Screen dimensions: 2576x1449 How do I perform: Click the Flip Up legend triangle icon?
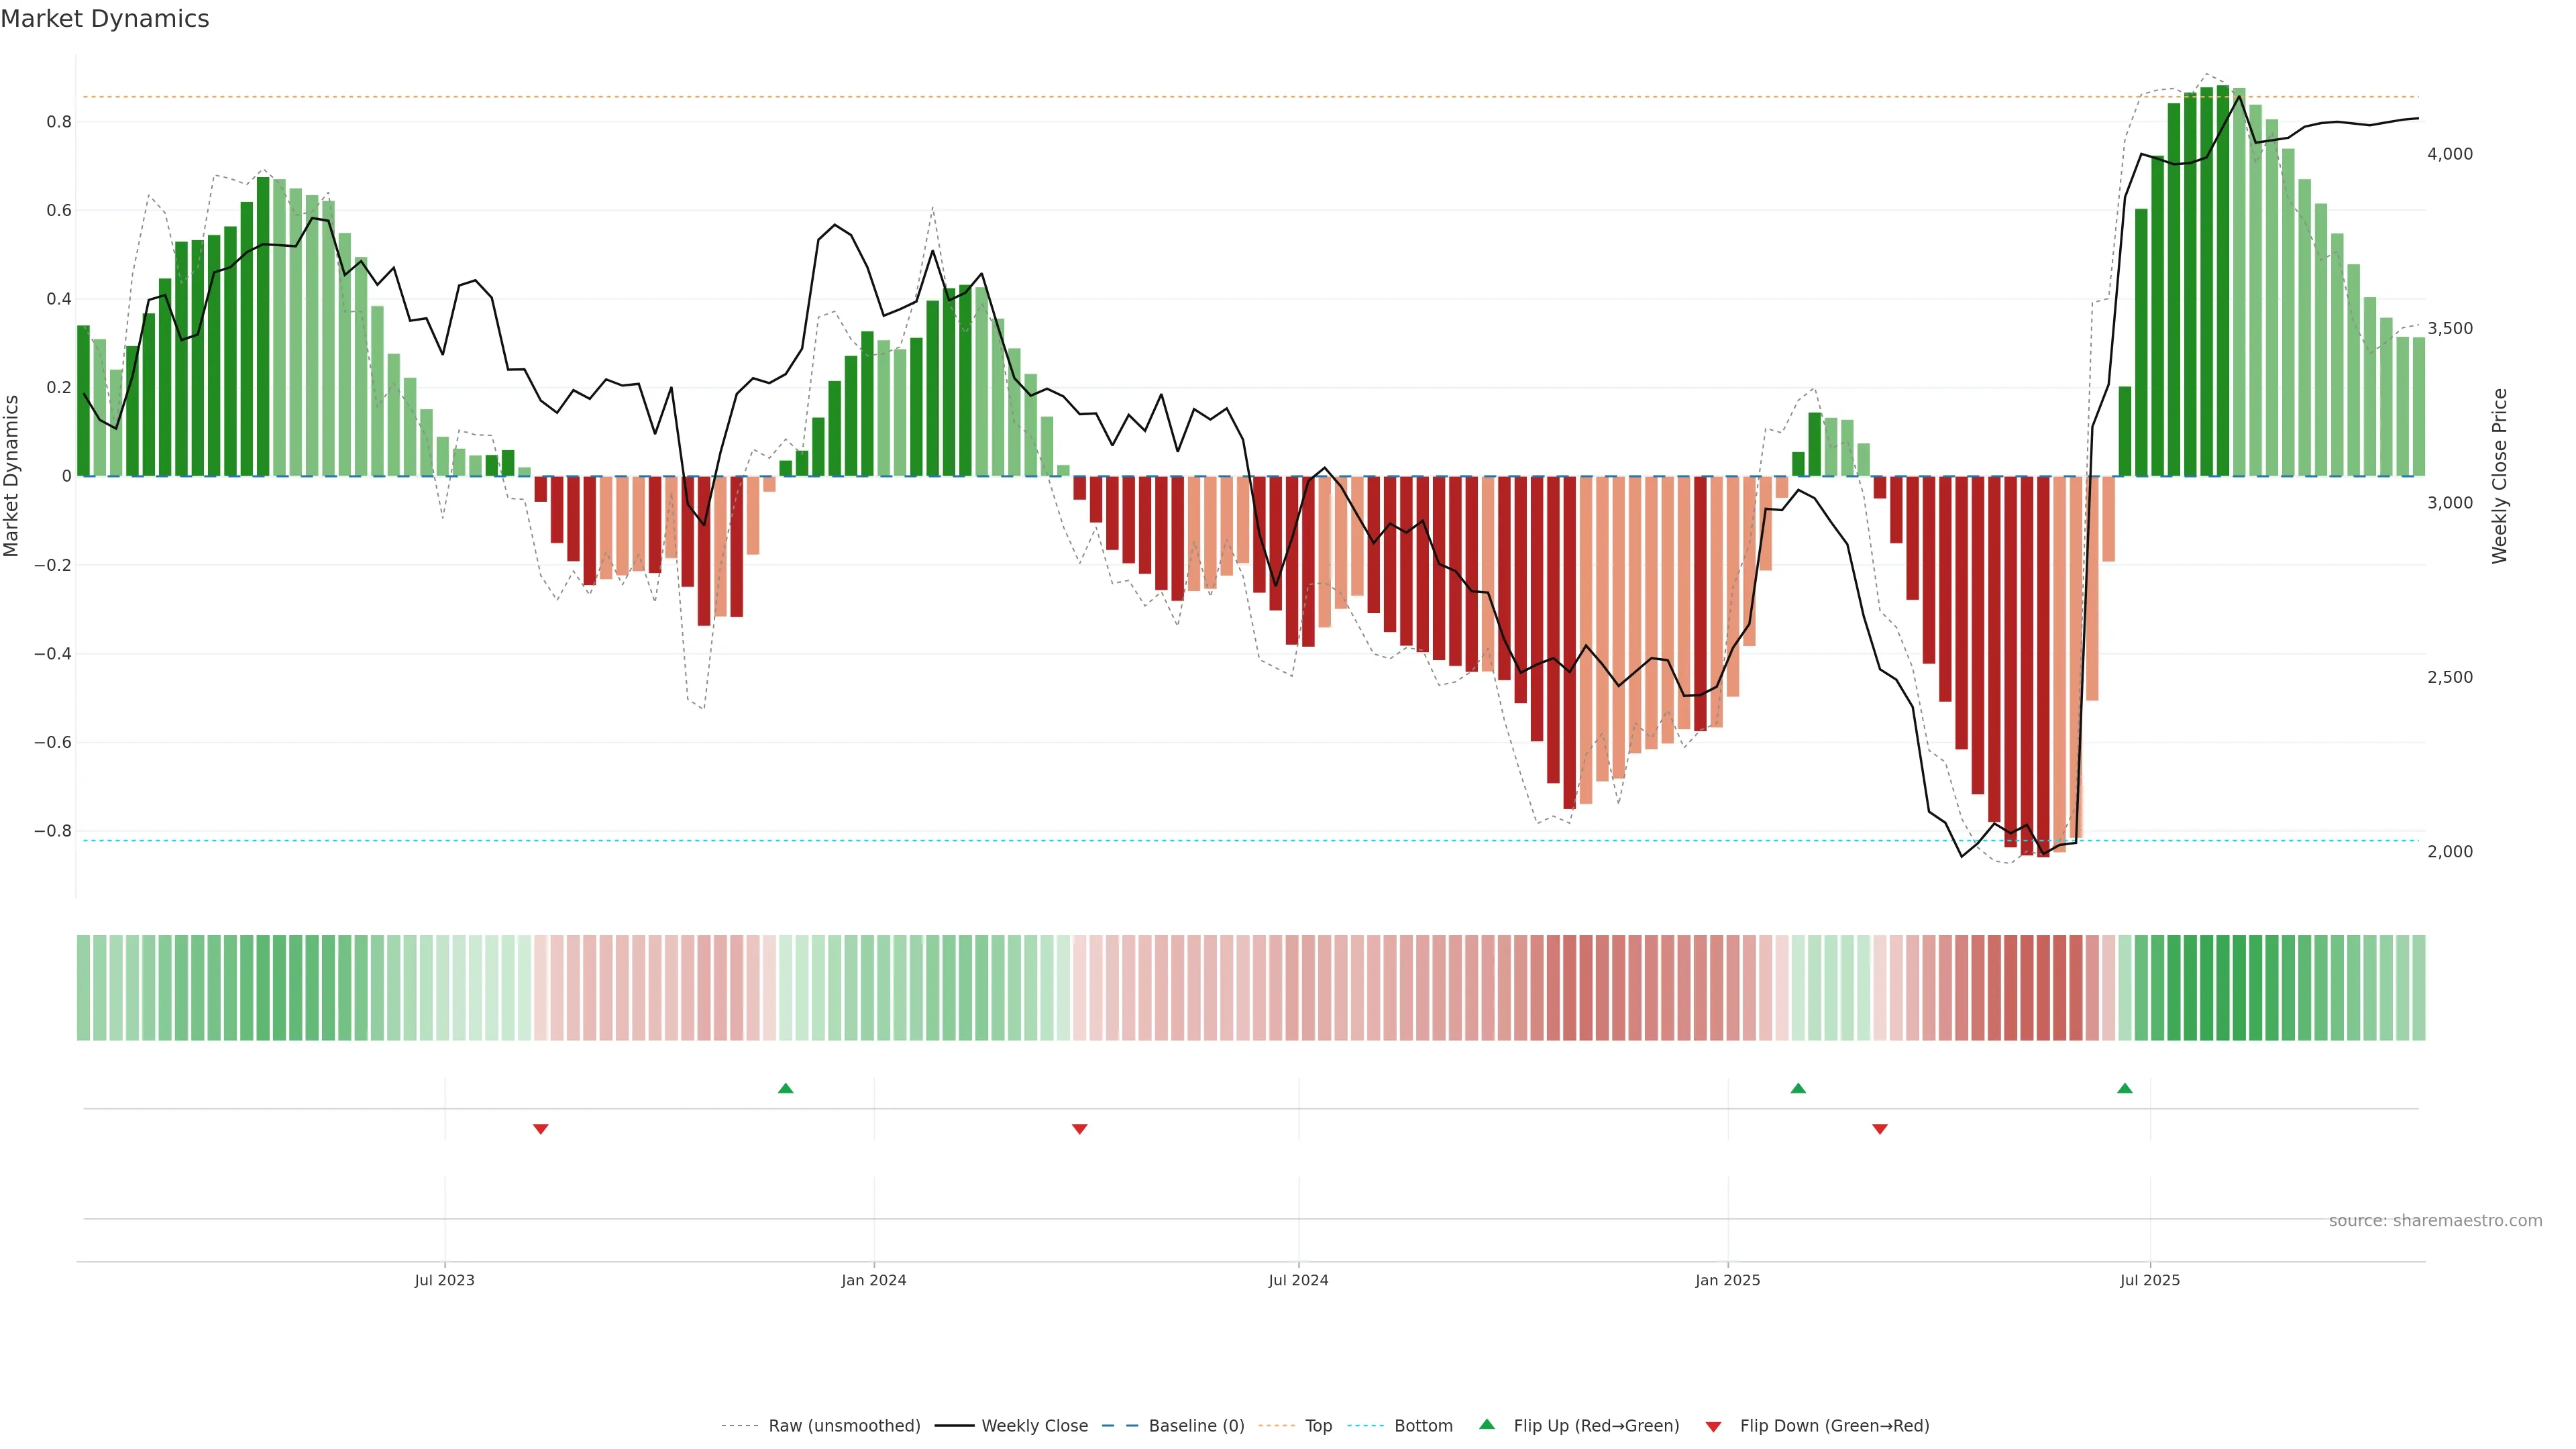1487,1424
